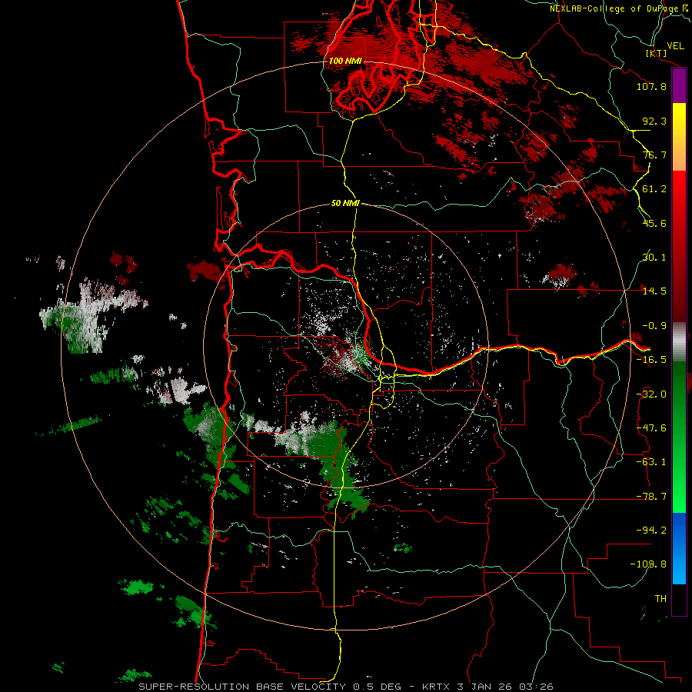
Task: Click the Super-Resolution Base Velocity caption
Action: pos(345,687)
